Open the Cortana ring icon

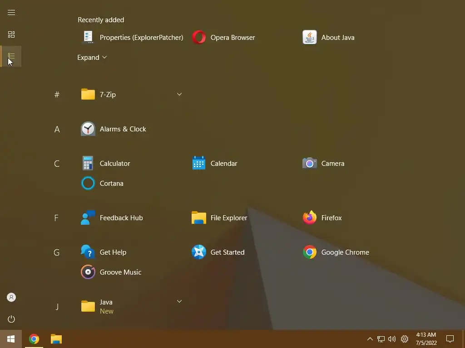click(x=88, y=183)
